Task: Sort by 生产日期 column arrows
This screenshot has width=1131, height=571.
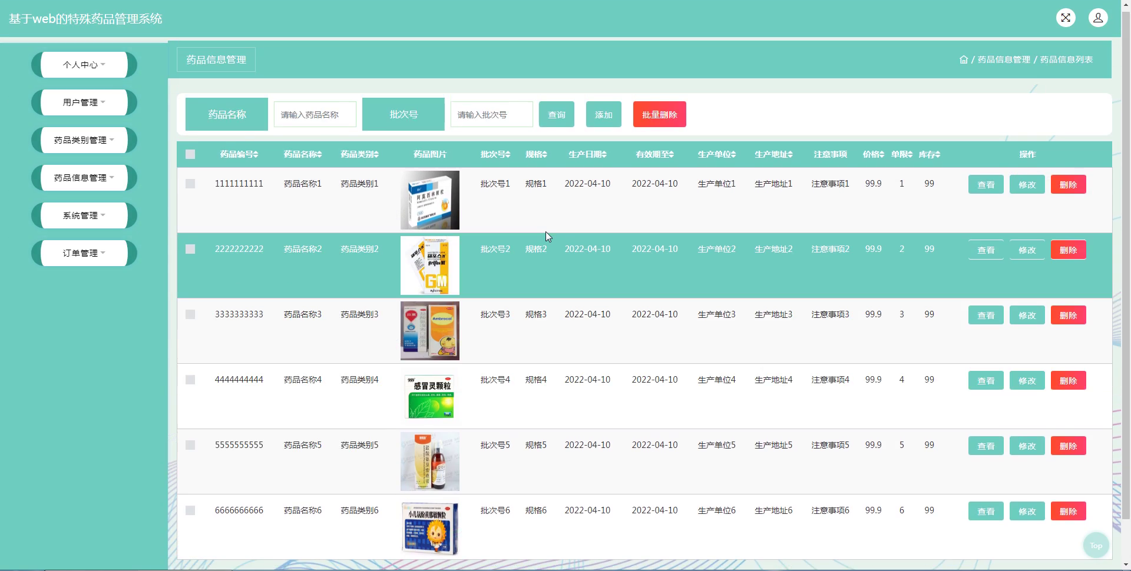Action: click(x=604, y=154)
